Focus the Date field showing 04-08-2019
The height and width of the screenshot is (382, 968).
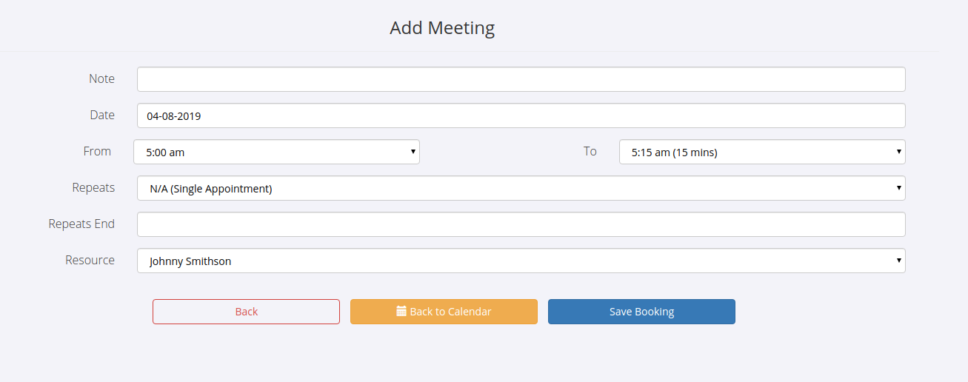[x=521, y=115]
